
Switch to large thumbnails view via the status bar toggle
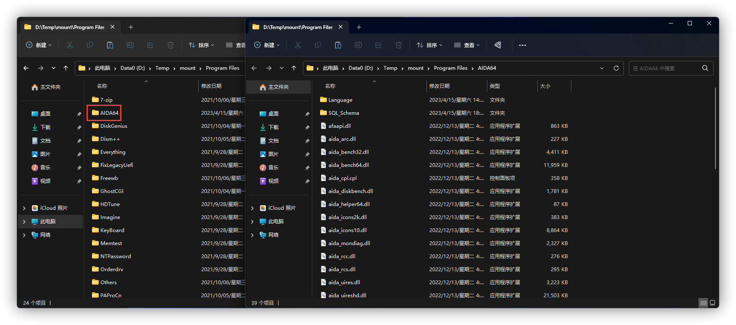pos(712,303)
